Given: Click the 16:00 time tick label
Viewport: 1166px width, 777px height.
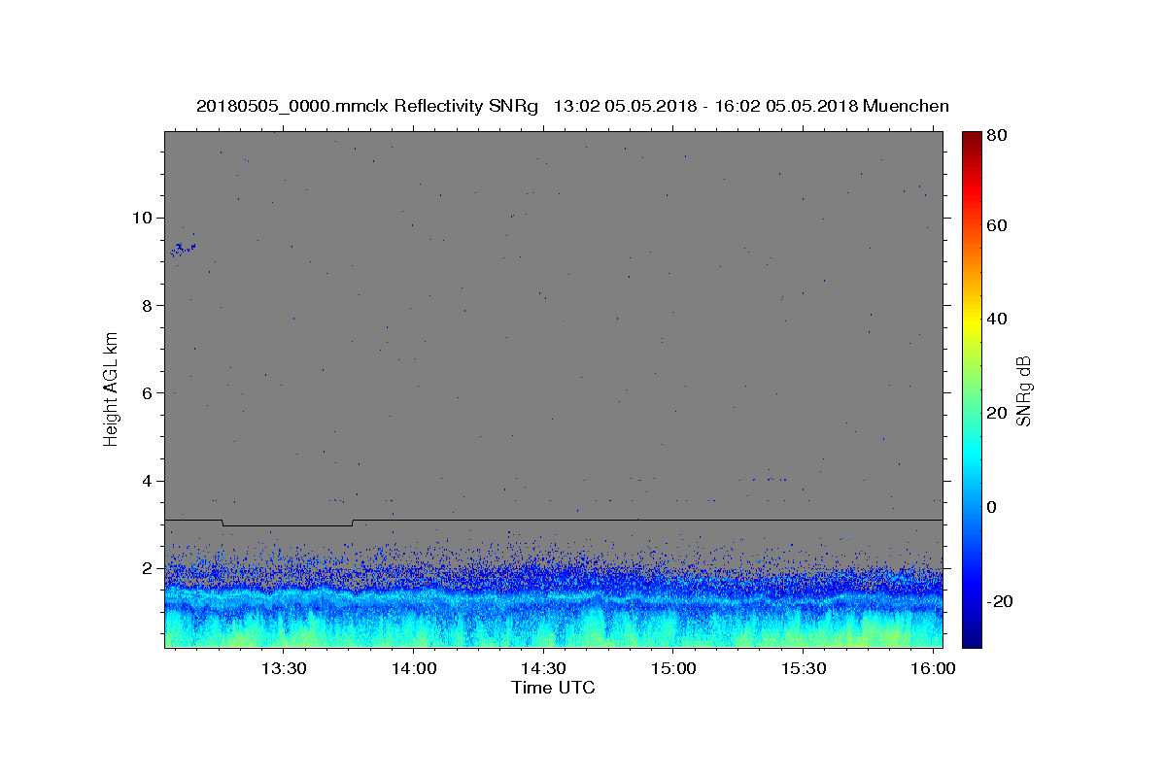Looking at the screenshot, I should point(933,669).
